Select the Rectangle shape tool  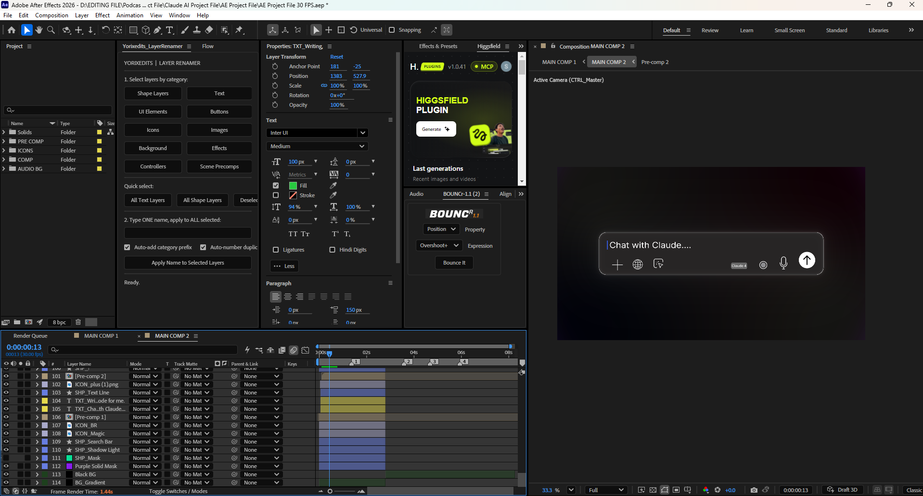tap(134, 30)
